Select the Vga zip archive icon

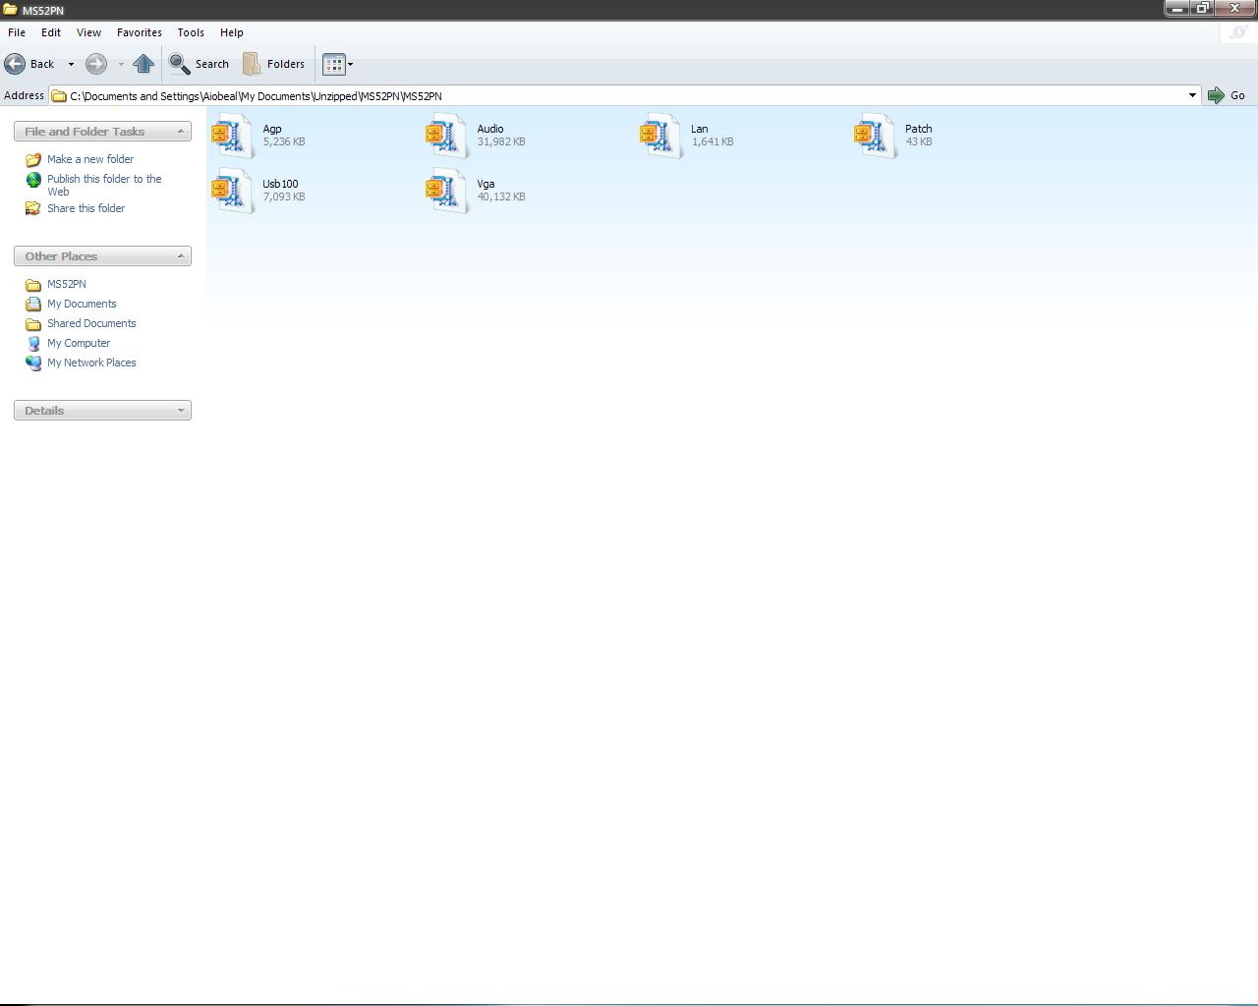coord(447,191)
